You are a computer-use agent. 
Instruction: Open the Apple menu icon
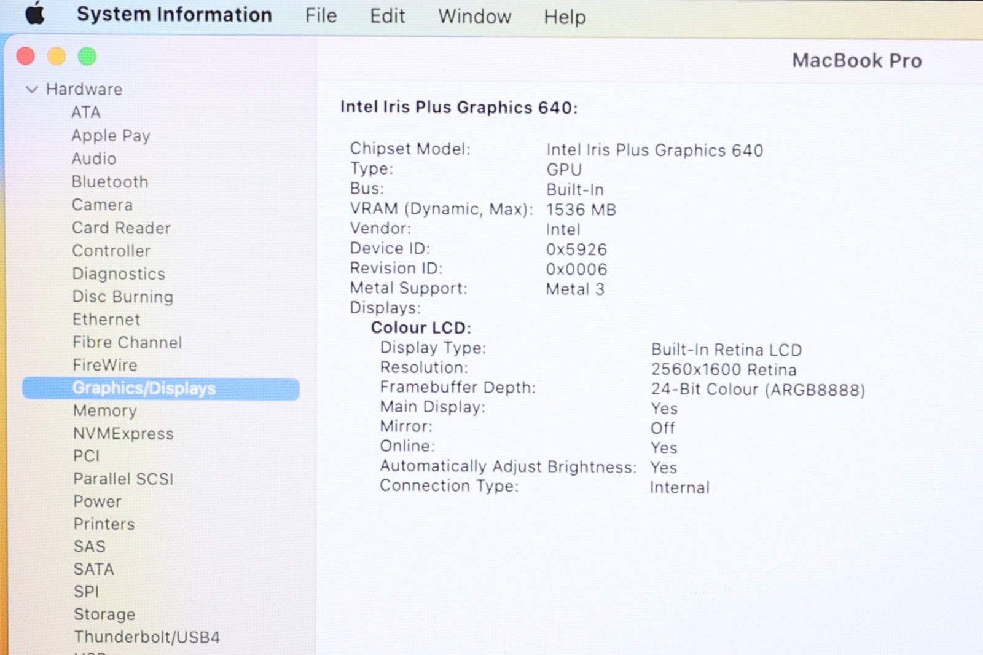(x=35, y=14)
